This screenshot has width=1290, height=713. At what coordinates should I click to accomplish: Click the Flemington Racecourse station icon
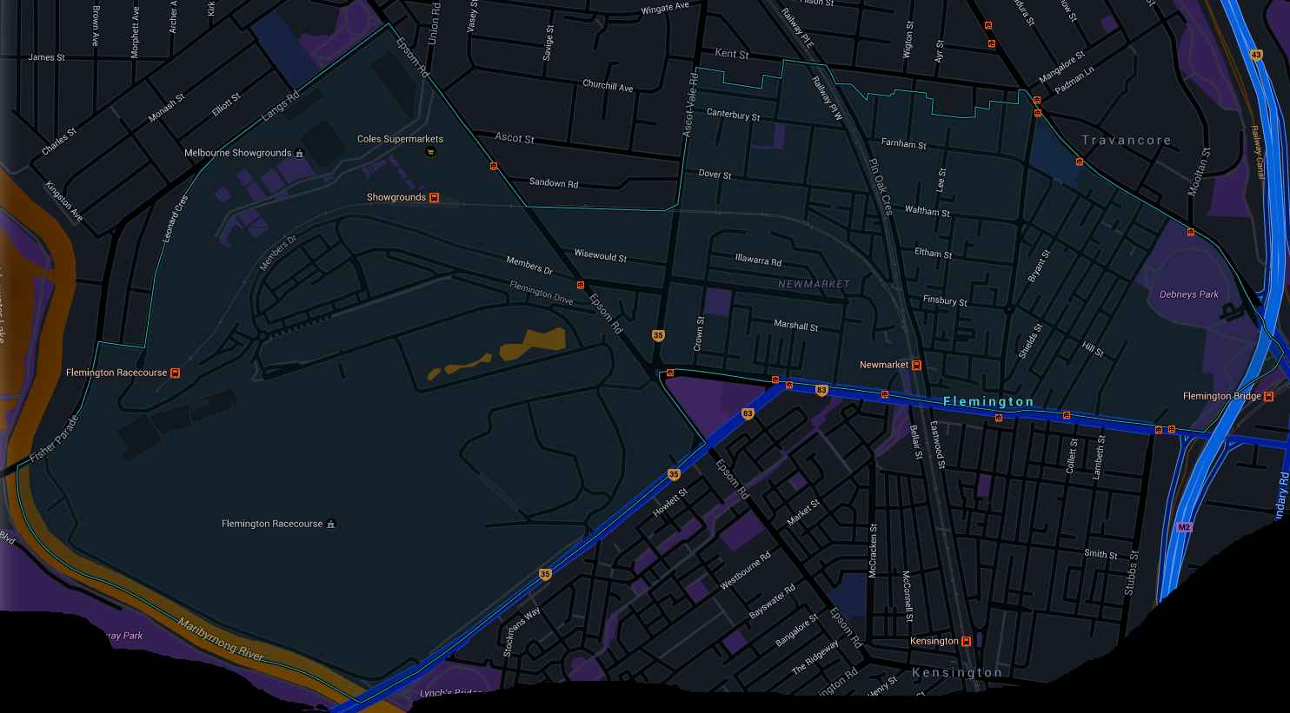pyautogui.click(x=175, y=372)
